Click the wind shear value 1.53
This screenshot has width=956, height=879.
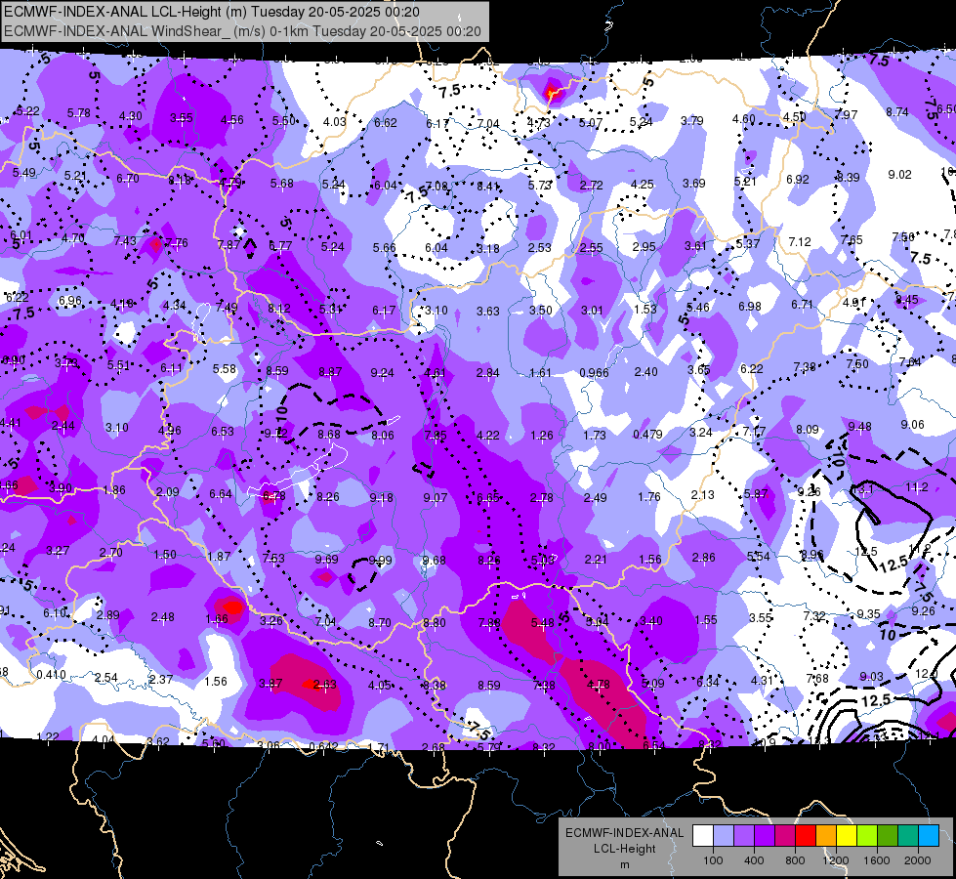[x=645, y=309]
